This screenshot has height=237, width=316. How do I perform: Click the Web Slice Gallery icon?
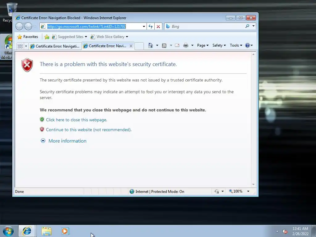[93, 37]
